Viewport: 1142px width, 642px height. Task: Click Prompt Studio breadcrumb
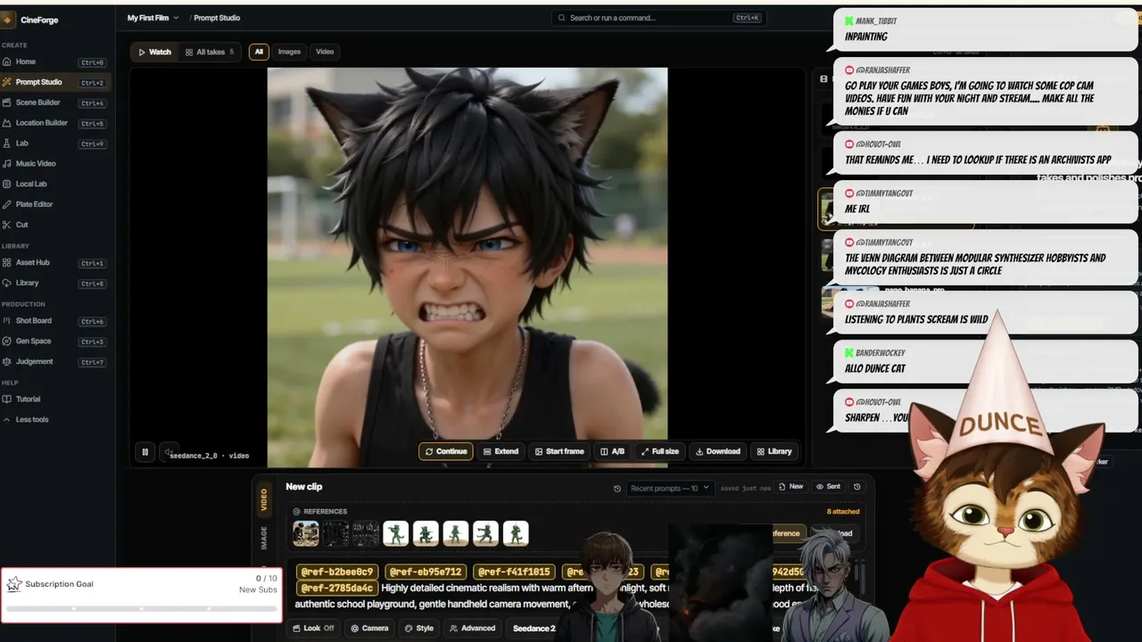217,18
